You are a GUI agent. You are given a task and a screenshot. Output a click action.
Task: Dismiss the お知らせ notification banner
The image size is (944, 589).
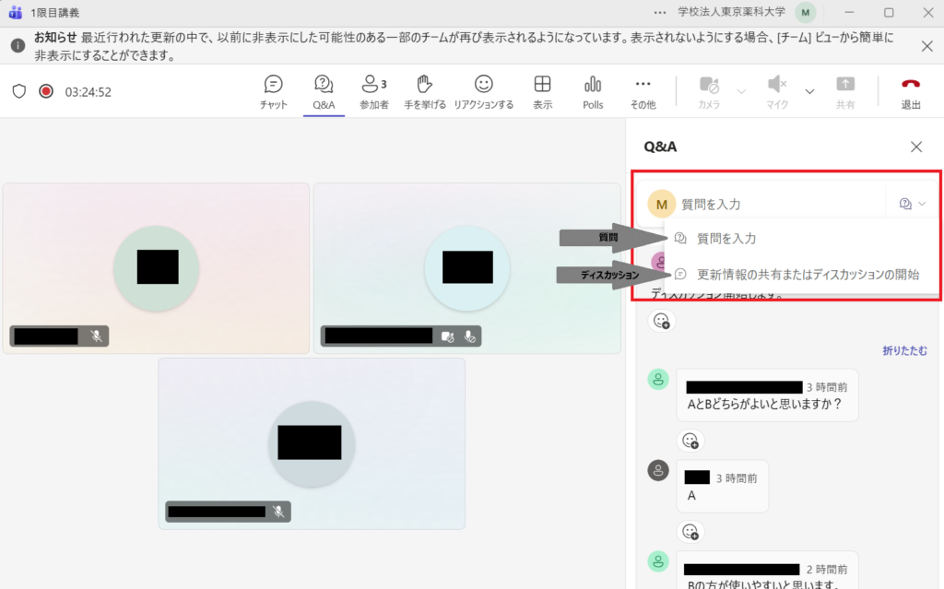pos(926,46)
